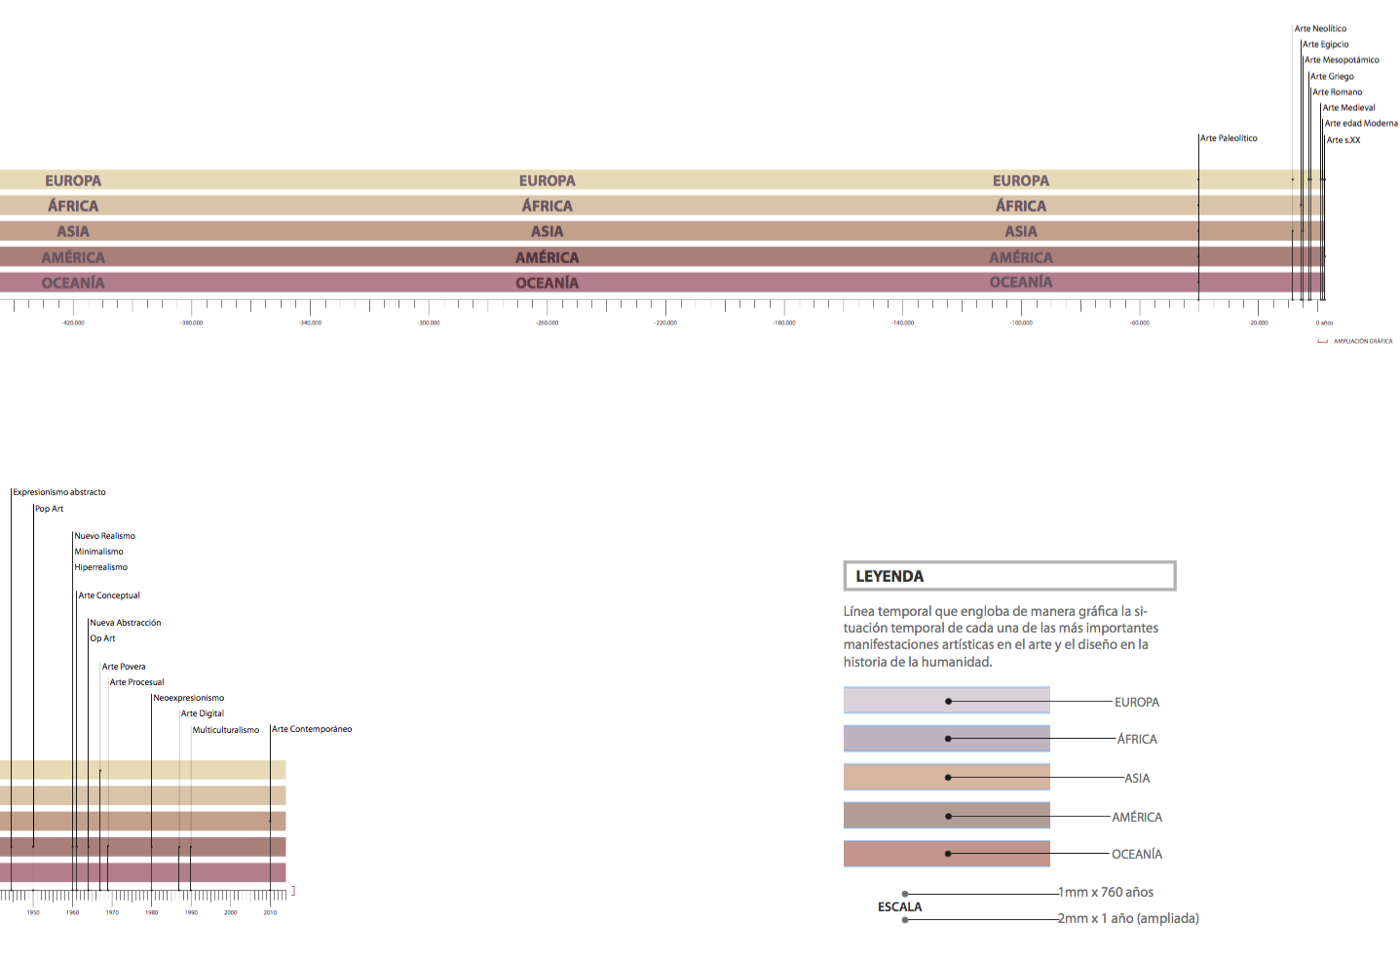Click the 1990 year label on the axis
This screenshot has height=963, width=1400.
[x=191, y=913]
